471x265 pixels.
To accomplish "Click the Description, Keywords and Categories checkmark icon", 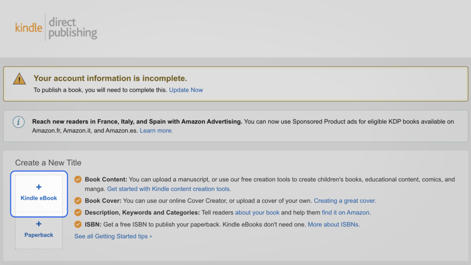I will click(77, 213).
